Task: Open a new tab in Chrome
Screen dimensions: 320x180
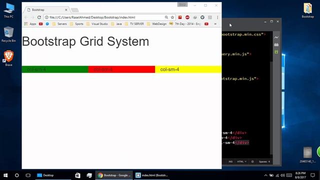Action: 74,10
